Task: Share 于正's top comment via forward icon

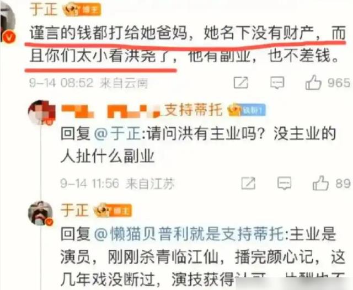Action: (x=241, y=83)
